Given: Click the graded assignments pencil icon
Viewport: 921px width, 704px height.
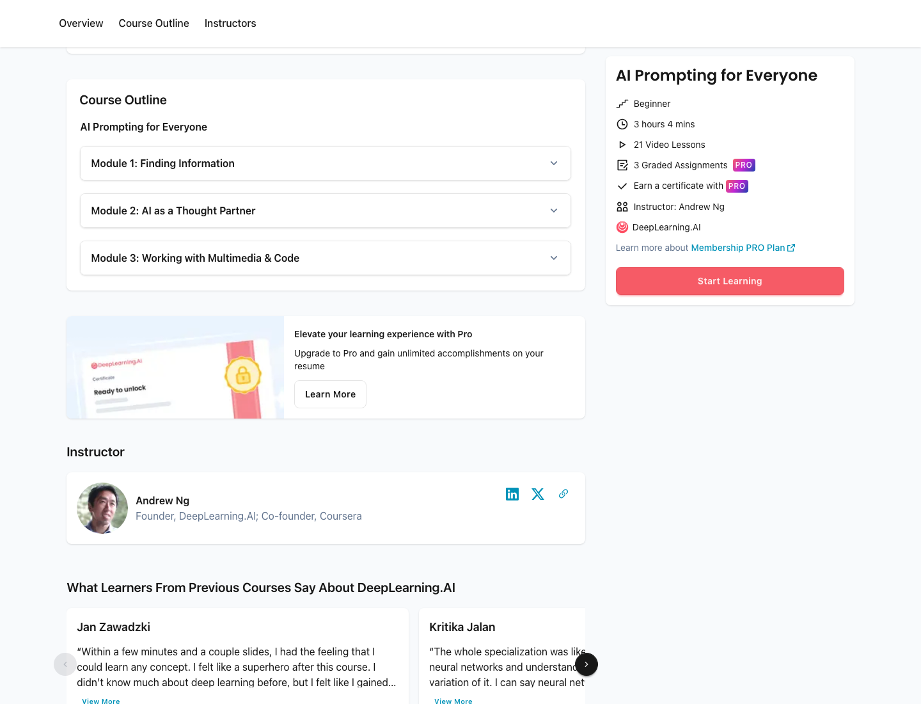Looking at the screenshot, I should (622, 165).
